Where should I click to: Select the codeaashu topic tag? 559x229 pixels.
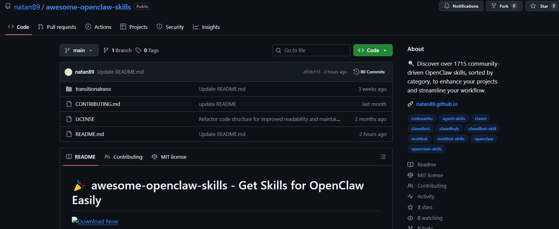coord(421,118)
